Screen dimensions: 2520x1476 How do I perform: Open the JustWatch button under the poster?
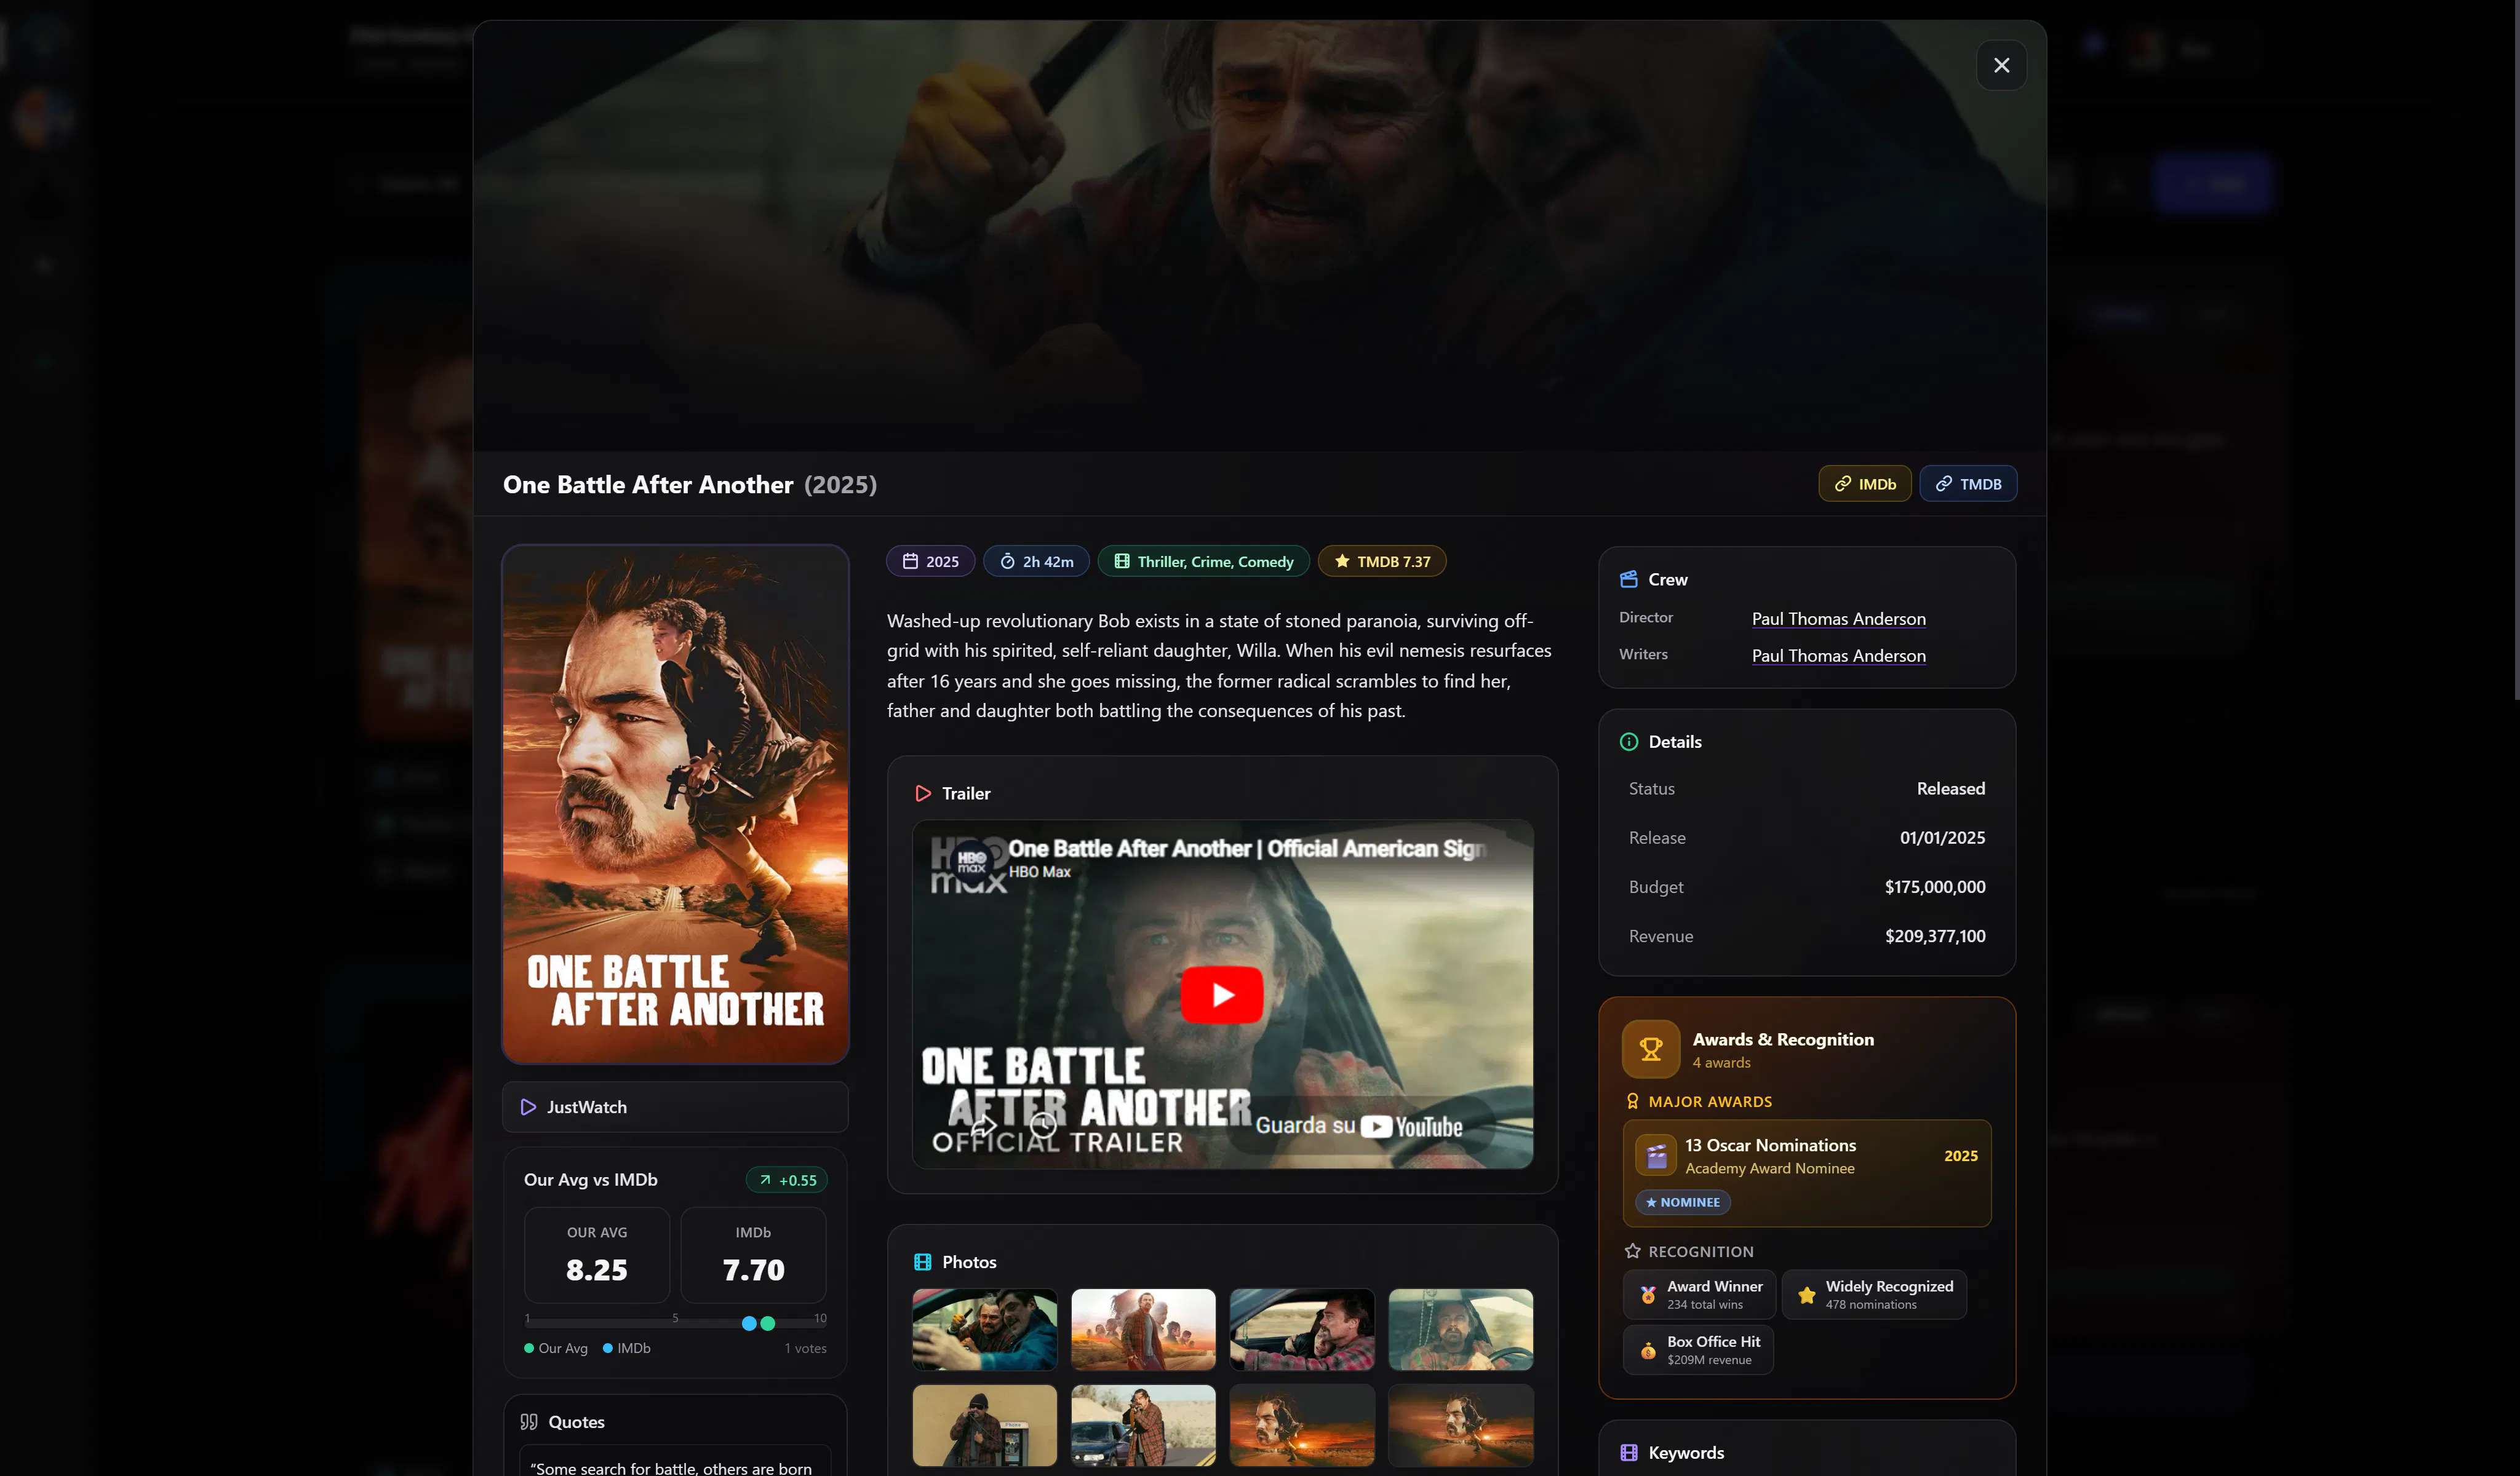(675, 1107)
